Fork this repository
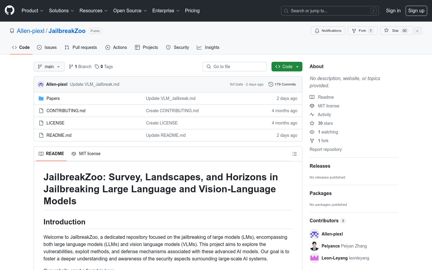The width and height of the screenshot is (432, 270). point(362,31)
